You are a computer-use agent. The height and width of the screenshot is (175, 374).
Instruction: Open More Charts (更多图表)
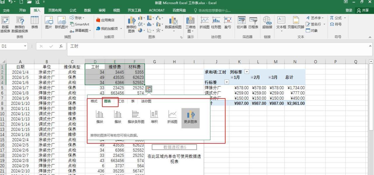[x=191, y=118]
